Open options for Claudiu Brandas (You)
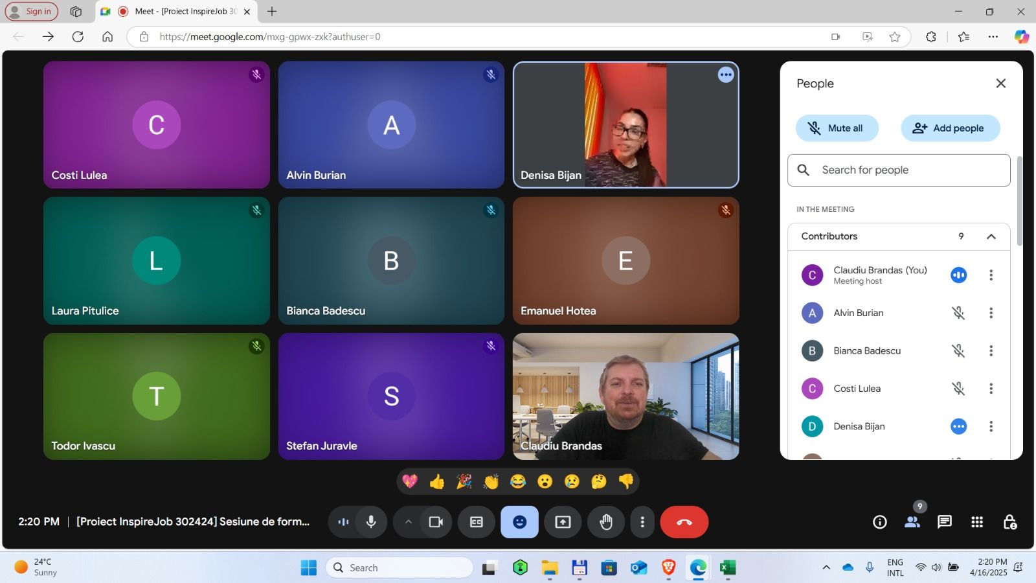This screenshot has width=1036, height=583. click(991, 275)
